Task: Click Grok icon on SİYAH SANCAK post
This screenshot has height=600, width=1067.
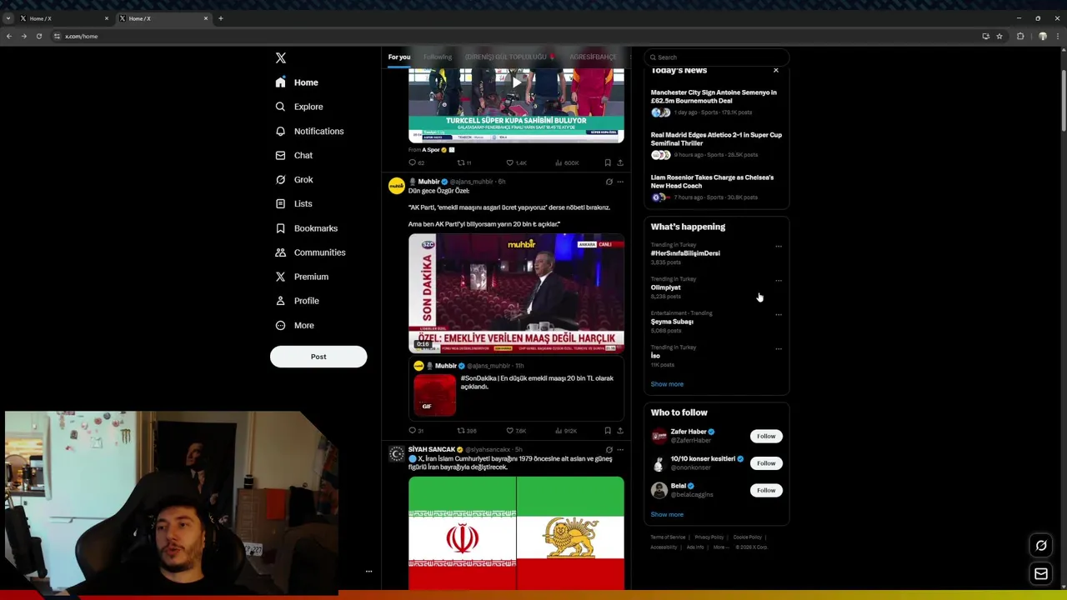Action: pyautogui.click(x=609, y=450)
